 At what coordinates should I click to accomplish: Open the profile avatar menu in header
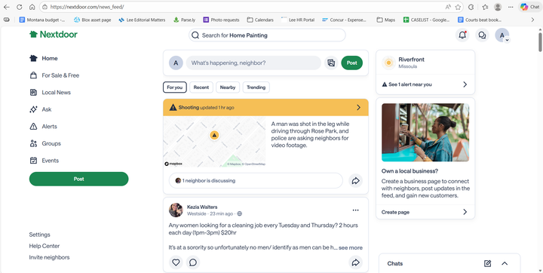click(x=502, y=35)
